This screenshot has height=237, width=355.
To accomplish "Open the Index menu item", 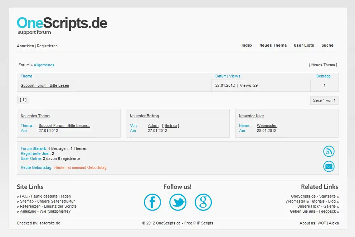I will (x=247, y=45).
